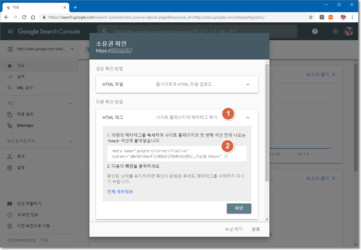Click the dialog scrollbar down arrow
This screenshot has width=361, height=250.
tap(267, 219)
